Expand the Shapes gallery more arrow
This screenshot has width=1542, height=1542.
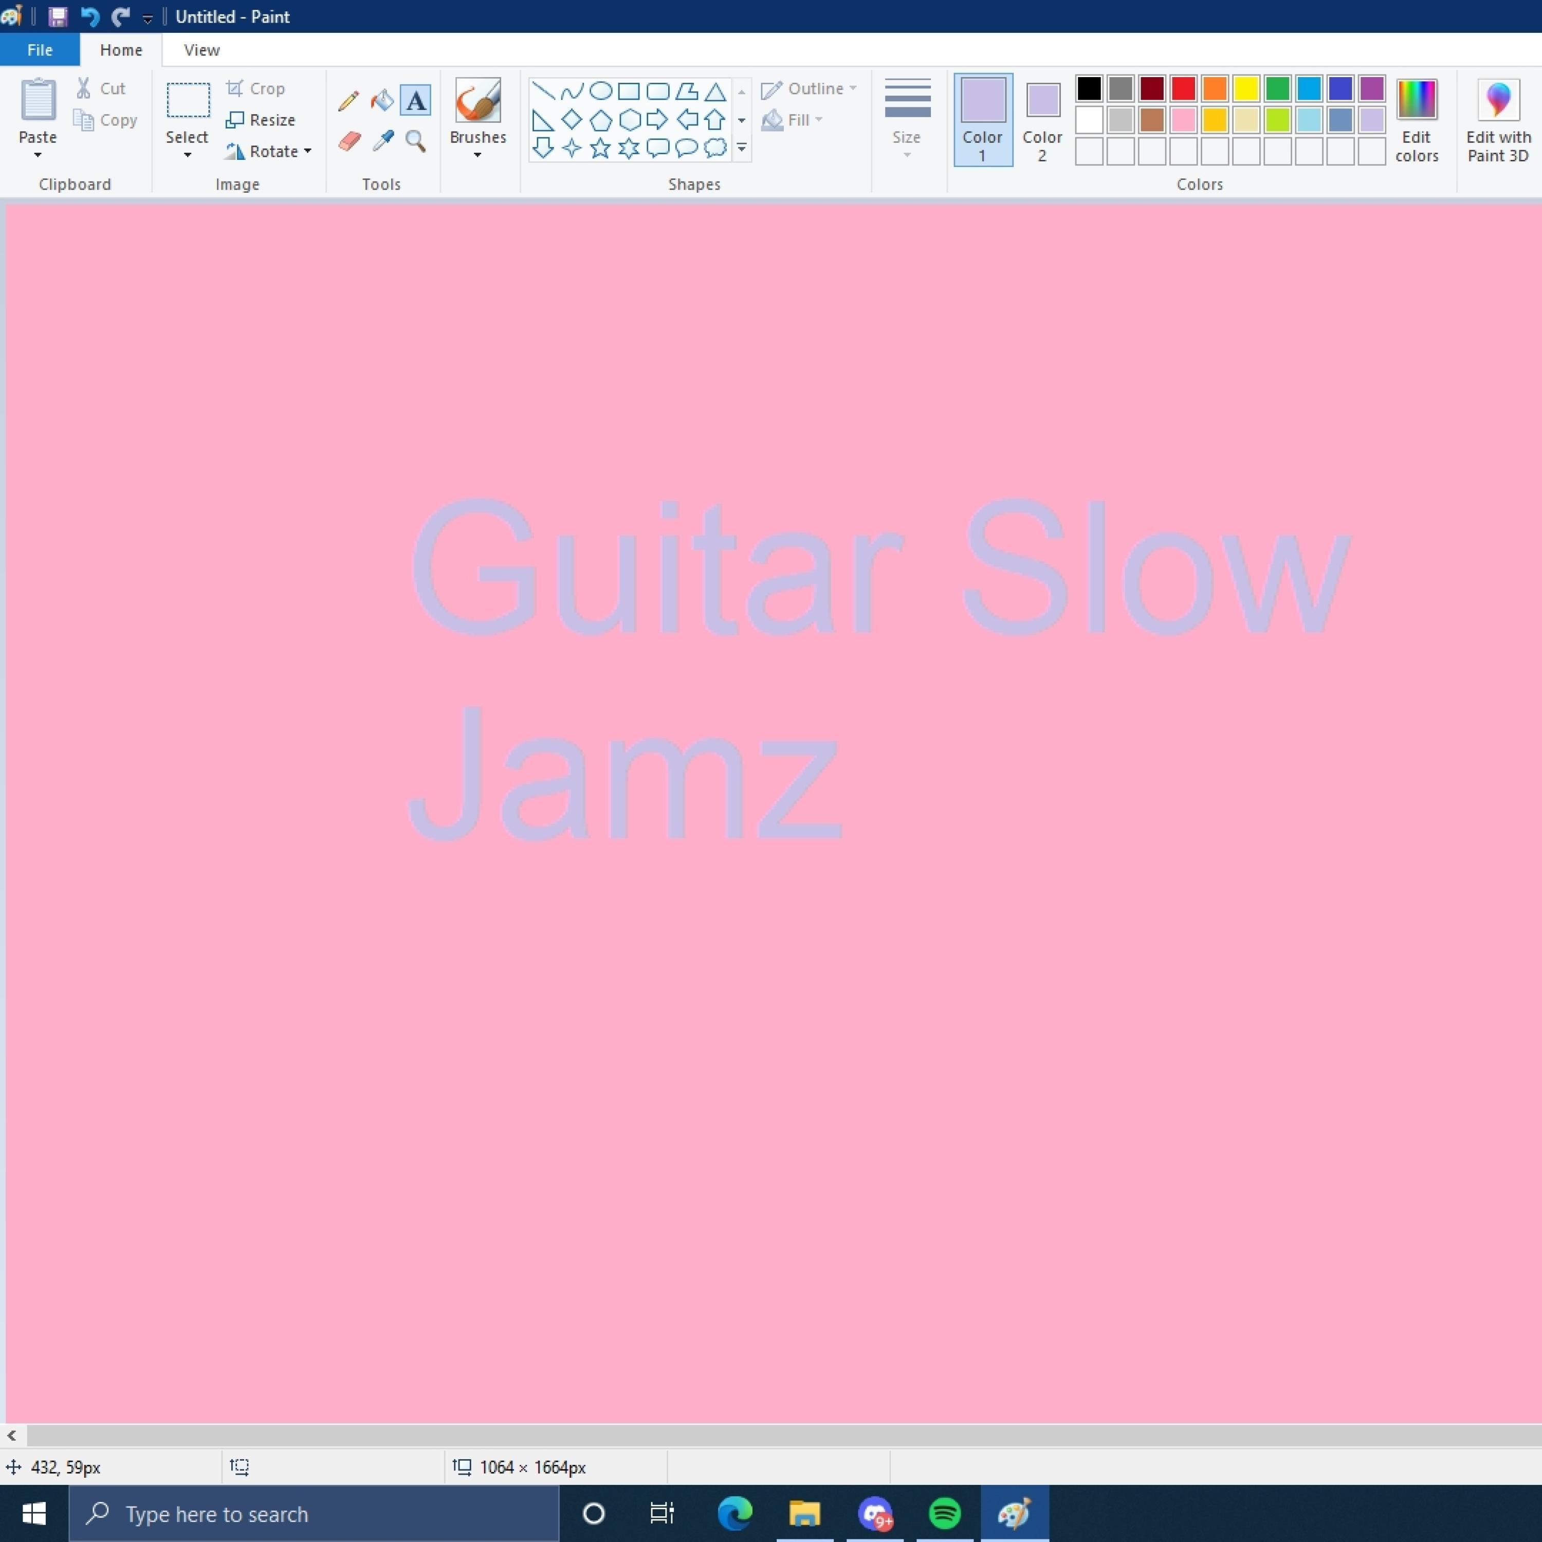click(742, 148)
